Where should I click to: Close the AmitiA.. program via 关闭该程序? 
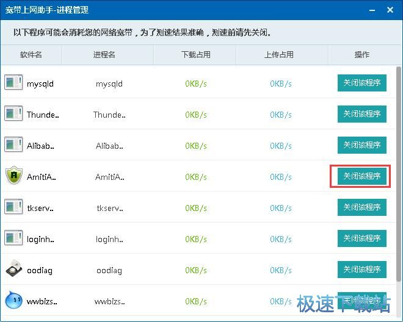[x=362, y=176]
